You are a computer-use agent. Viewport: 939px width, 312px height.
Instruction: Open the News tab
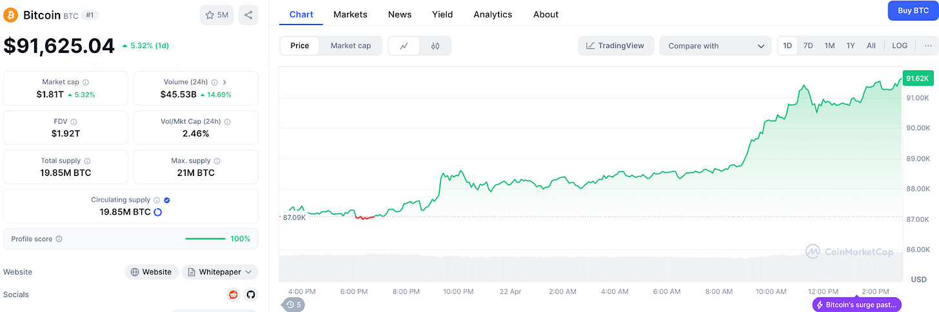point(400,14)
